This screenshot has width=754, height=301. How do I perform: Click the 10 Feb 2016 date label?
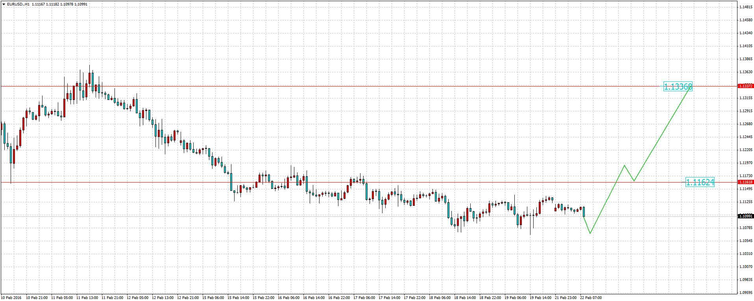pyautogui.click(x=11, y=298)
